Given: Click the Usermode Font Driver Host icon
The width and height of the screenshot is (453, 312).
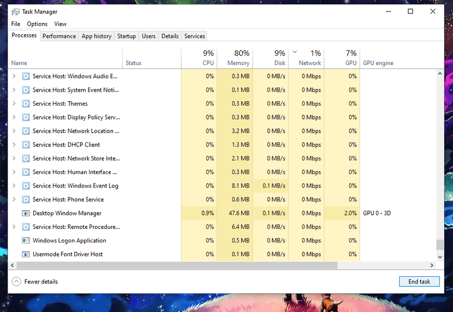Looking at the screenshot, I should pyautogui.click(x=26, y=254).
